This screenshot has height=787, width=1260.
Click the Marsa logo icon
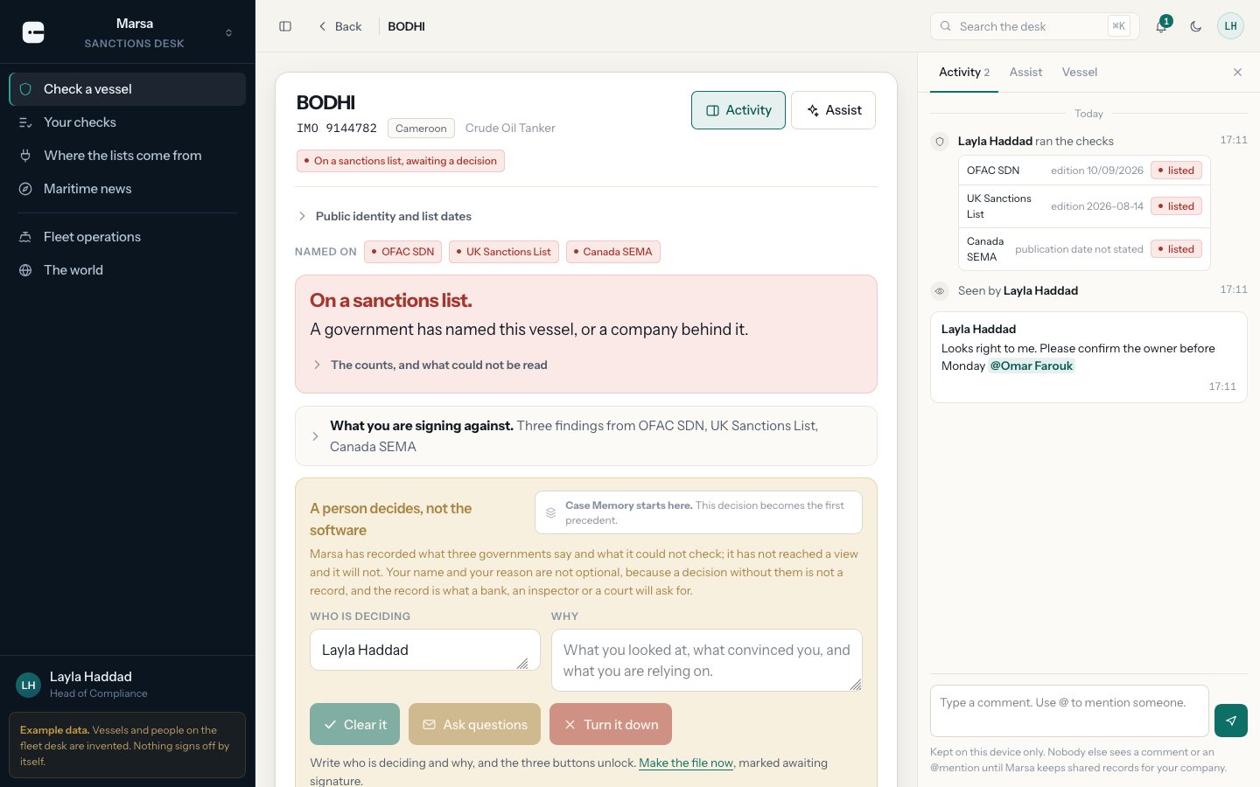(33, 32)
